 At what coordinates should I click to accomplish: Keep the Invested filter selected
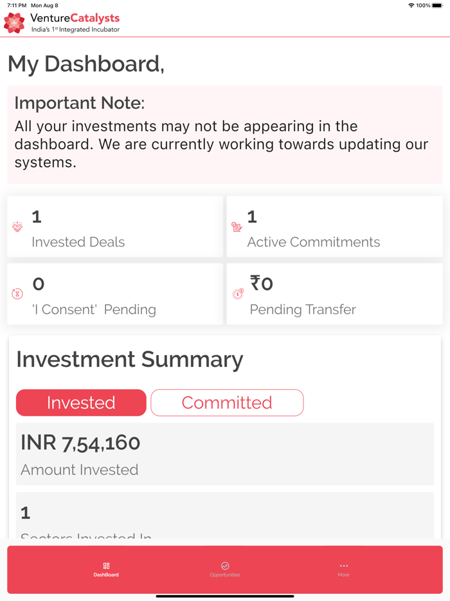tap(81, 402)
